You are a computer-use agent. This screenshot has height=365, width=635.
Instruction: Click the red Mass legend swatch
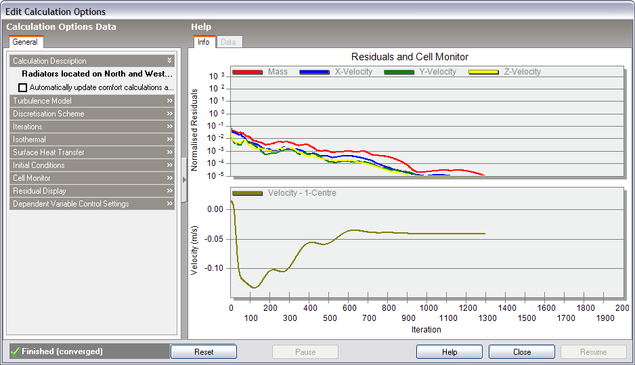(247, 72)
